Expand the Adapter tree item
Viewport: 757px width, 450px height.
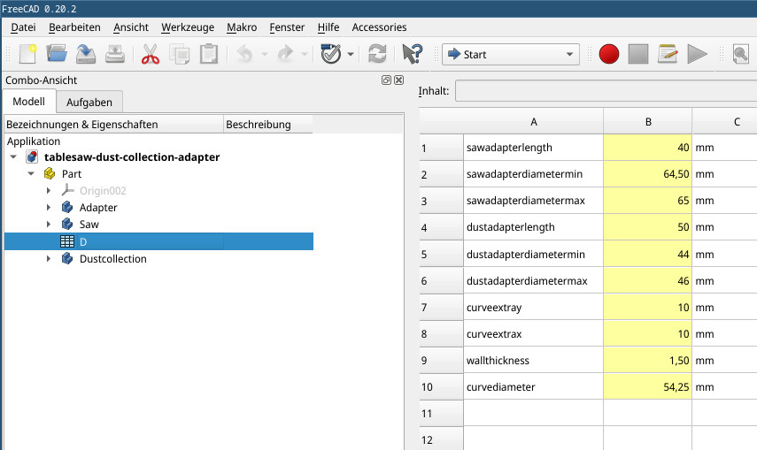pos(49,208)
